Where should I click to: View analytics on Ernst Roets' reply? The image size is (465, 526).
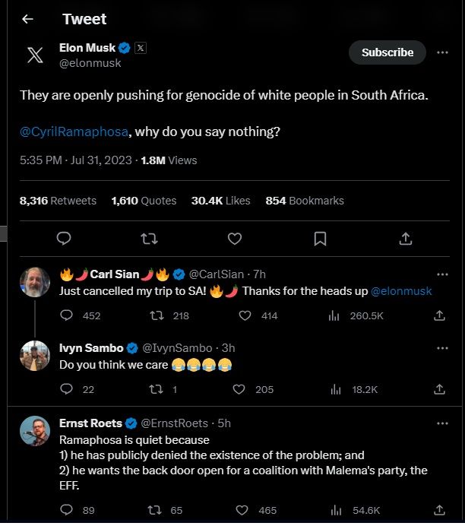pos(334,511)
